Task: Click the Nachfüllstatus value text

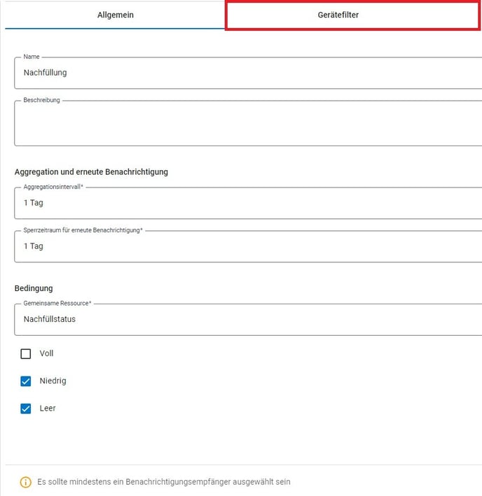Action: [x=49, y=319]
